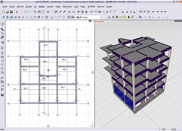Click the Perspektif view label
The height and width of the screenshot is (131, 182).
(99, 22)
